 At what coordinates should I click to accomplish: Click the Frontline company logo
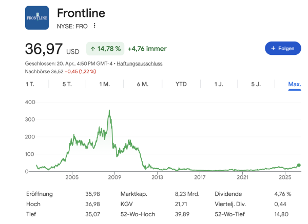coord(37,18)
